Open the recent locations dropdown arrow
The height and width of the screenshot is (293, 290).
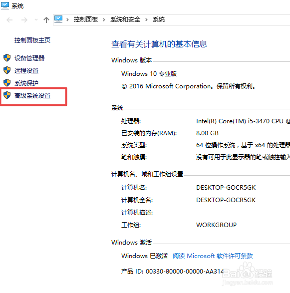[x=36, y=19]
